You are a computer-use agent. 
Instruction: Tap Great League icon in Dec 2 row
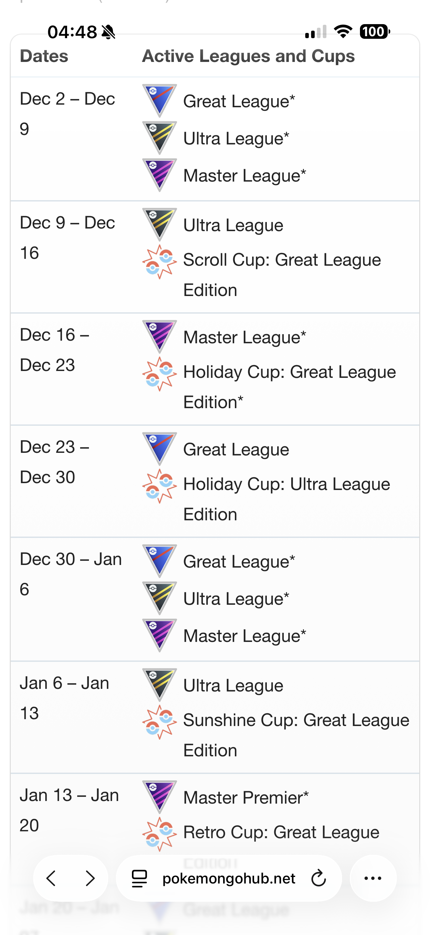pyautogui.click(x=160, y=100)
